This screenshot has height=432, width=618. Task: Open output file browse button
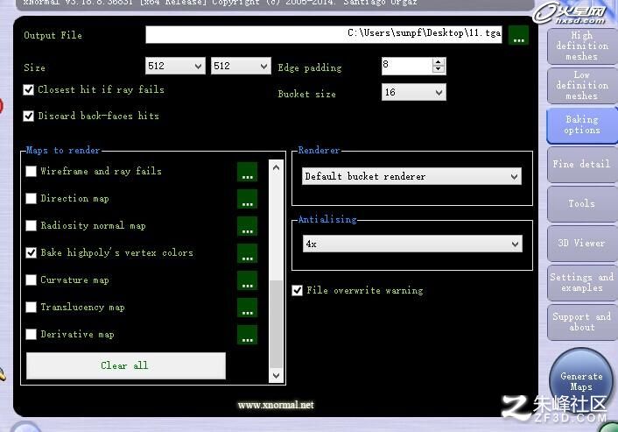(518, 36)
